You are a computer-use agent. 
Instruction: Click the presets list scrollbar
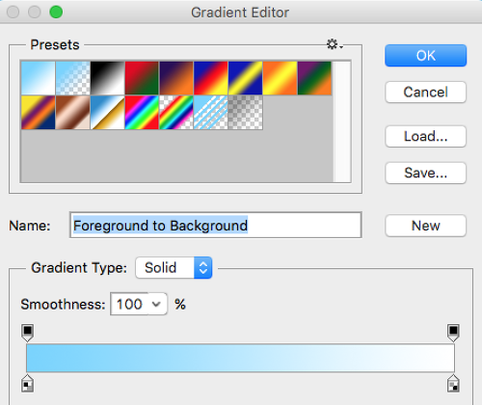[342, 121]
